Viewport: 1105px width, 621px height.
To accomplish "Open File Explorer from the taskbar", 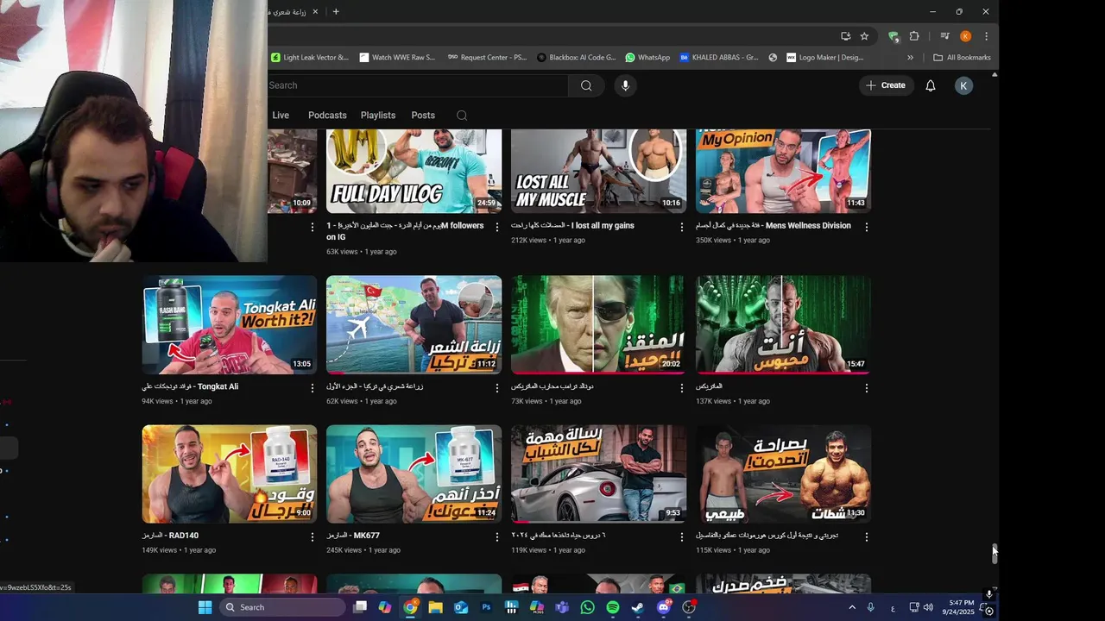I will [x=436, y=607].
